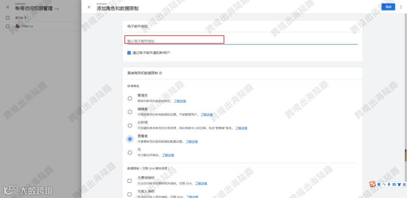Viewport: 407px width, 198px height.
Task: Select the 查看者 role radio button
Action: 130,139
